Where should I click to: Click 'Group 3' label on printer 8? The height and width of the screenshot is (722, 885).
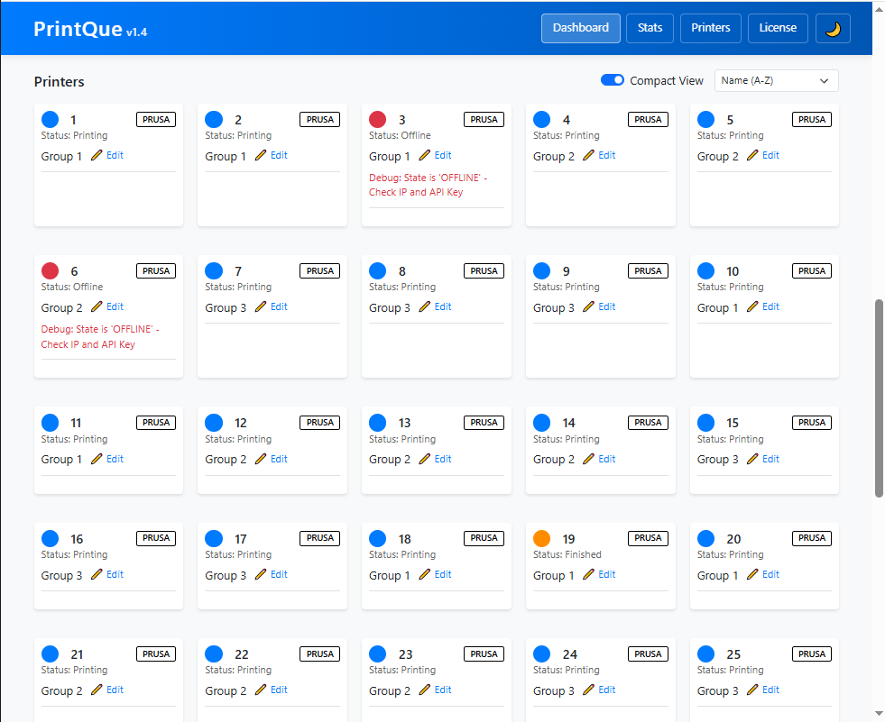tap(390, 308)
